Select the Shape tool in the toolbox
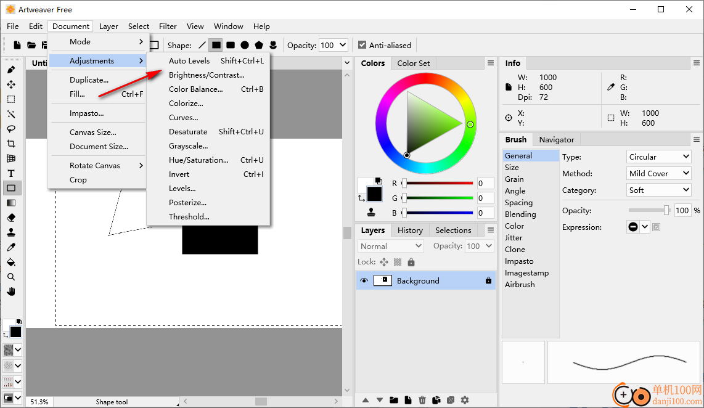704x408 pixels. point(11,188)
